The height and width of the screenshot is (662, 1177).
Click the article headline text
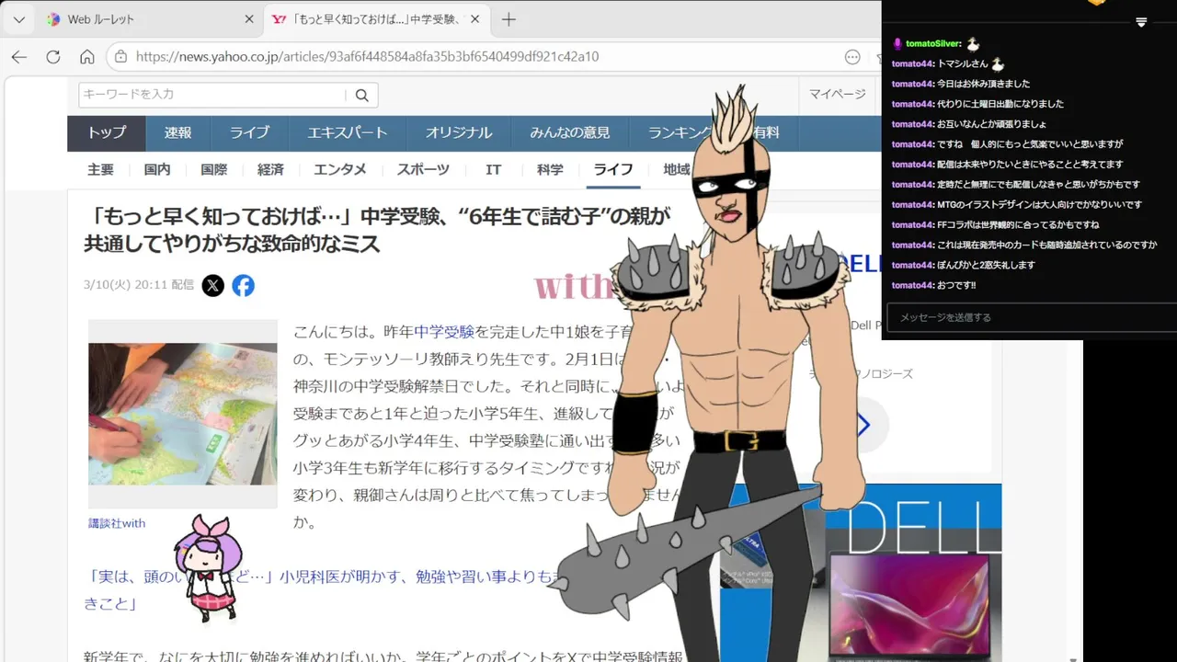[377, 230]
